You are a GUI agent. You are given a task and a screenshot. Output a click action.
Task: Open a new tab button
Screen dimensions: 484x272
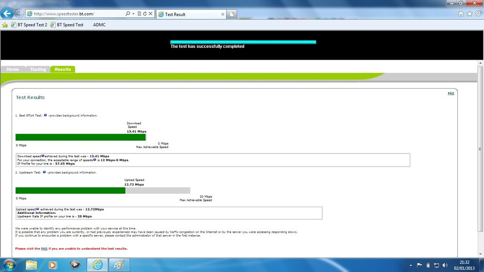coord(232,14)
